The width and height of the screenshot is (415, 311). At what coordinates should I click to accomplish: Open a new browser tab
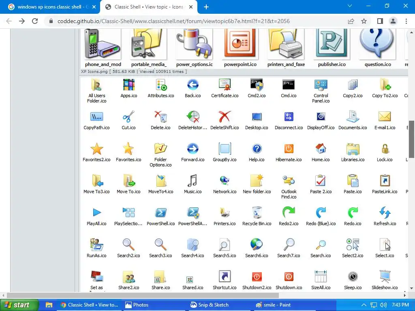tap(206, 7)
